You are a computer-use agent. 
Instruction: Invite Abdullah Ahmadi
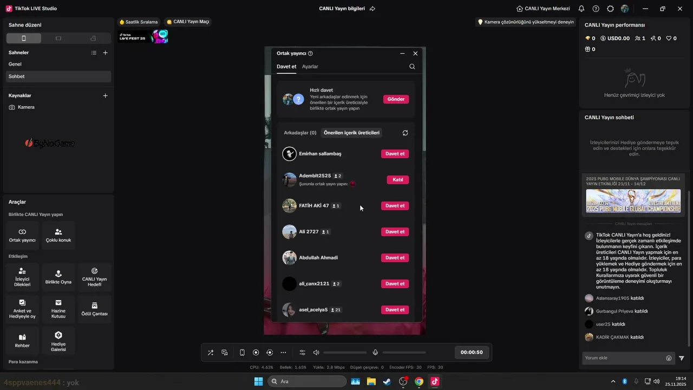point(395,258)
